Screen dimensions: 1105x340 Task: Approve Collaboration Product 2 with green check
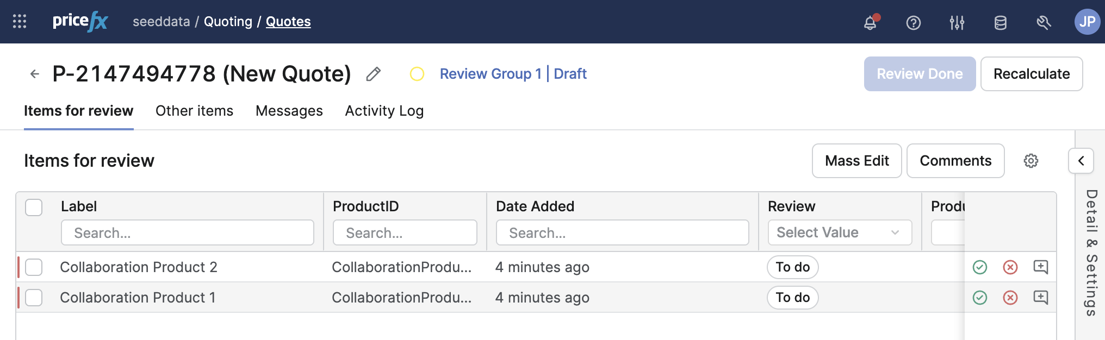[x=980, y=267]
